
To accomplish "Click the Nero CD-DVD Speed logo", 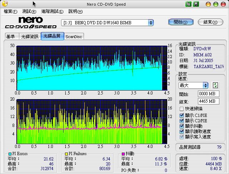I will (31, 22).
